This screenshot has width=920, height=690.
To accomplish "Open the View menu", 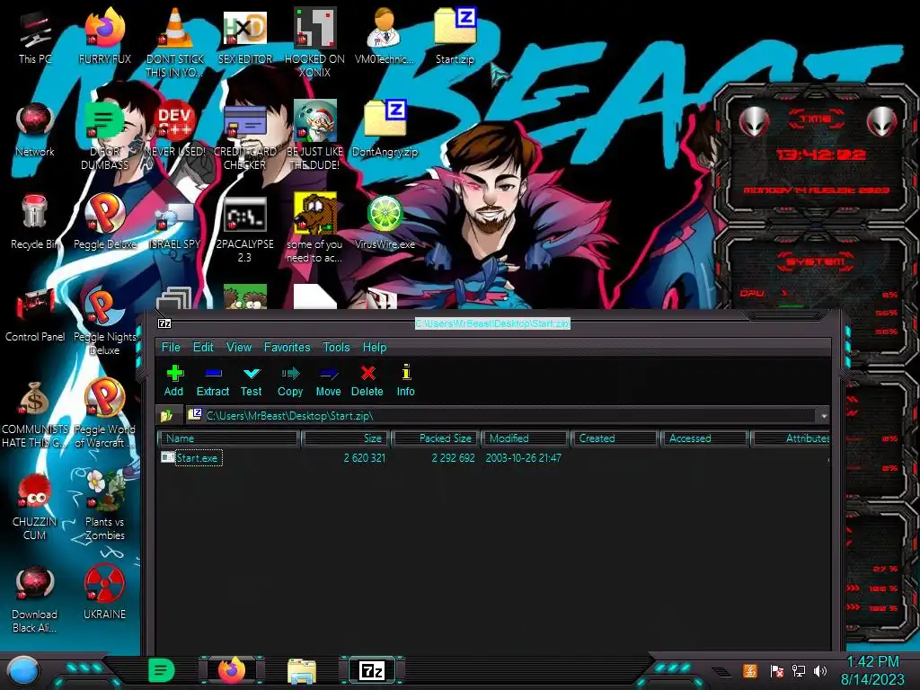I will click(x=239, y=348).
